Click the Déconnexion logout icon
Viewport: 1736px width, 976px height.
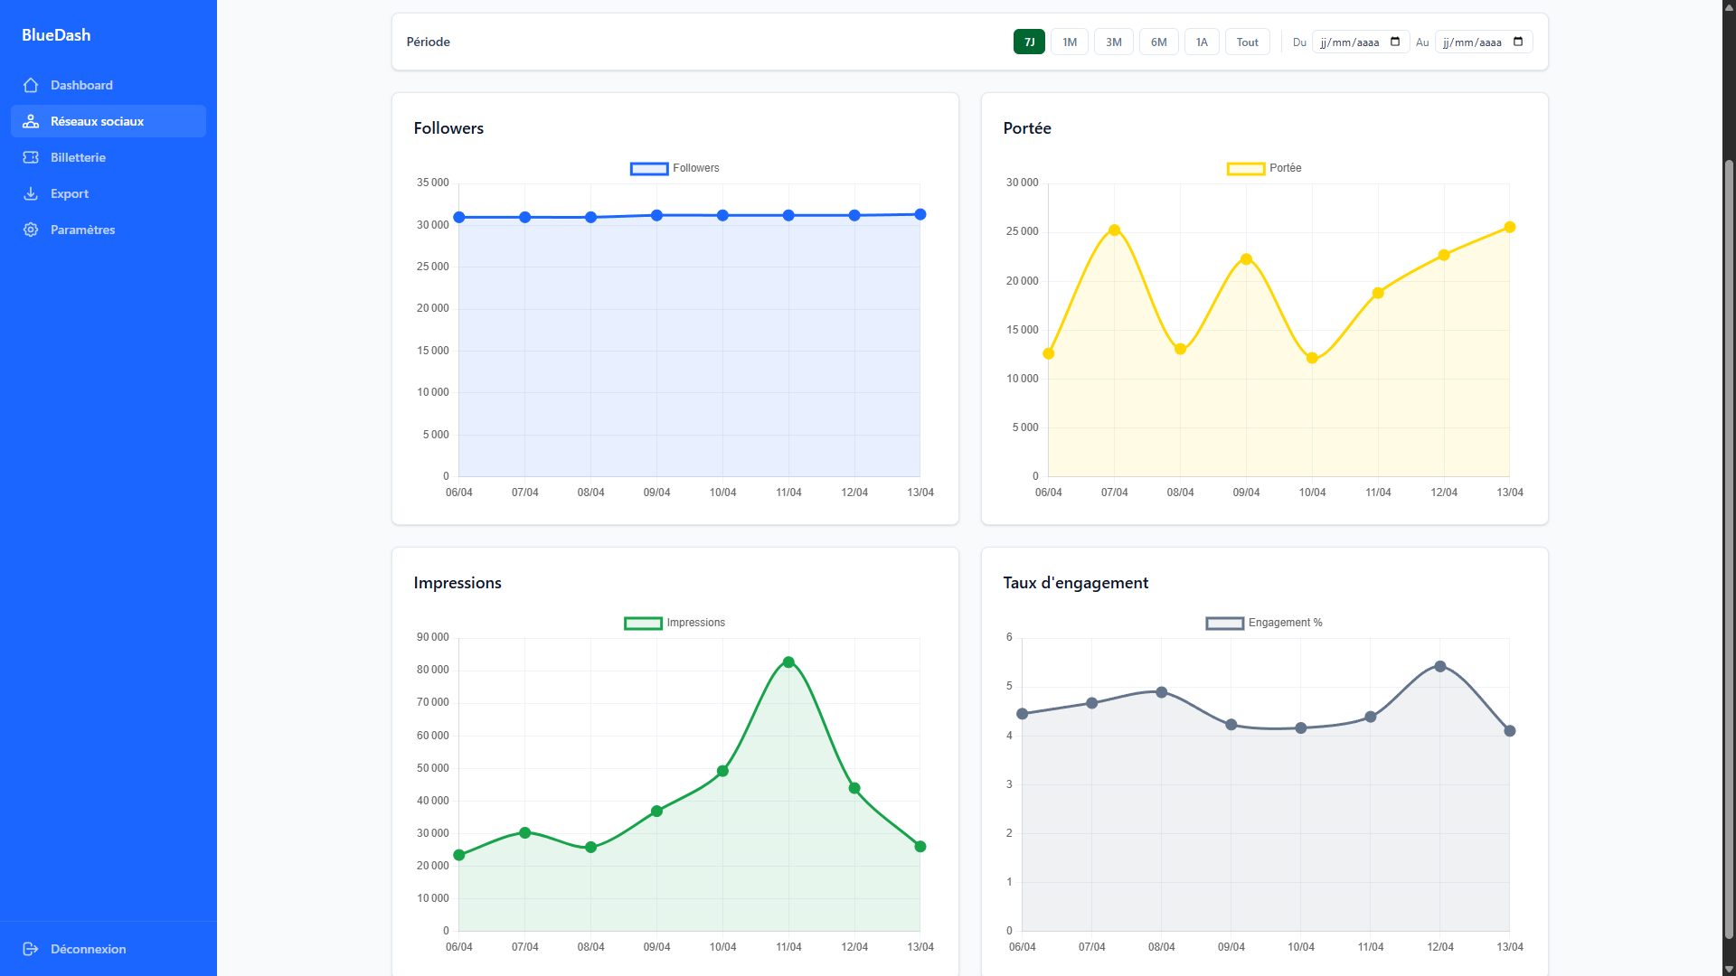[31, 949]
